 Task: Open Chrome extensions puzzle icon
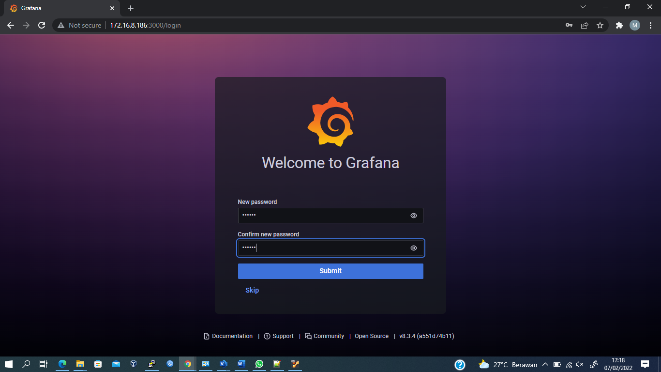click(x=619, y=25)
